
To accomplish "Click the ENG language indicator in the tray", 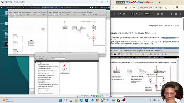I will click(159, 100).
